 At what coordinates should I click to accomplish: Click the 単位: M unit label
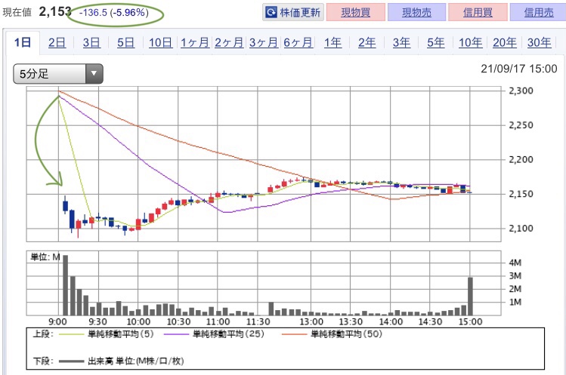click(45, 257)
